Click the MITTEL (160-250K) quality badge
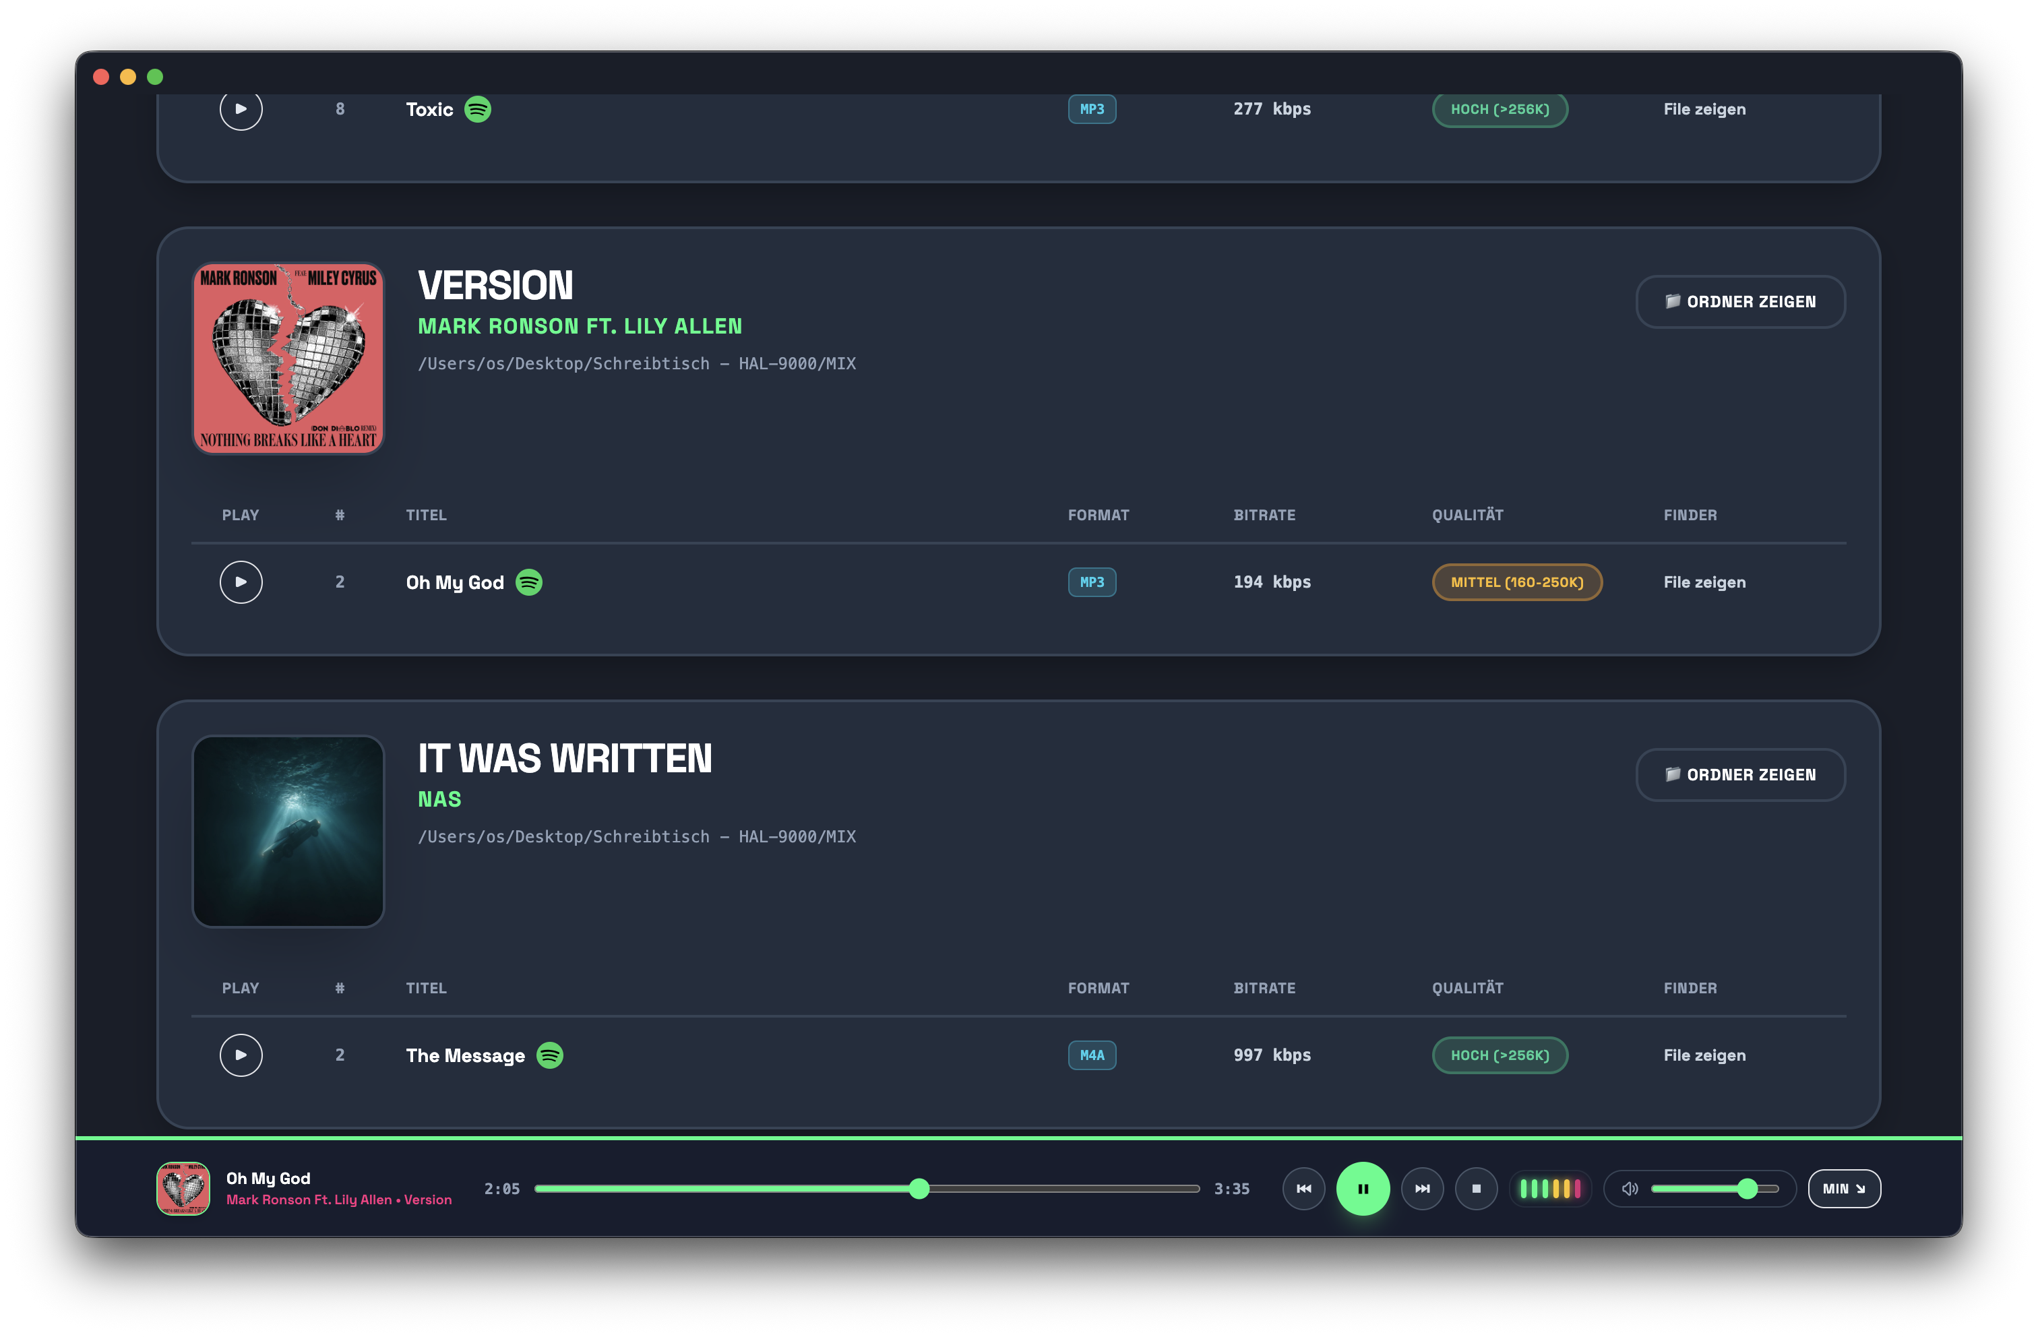The height and width of the screenshot is (1337, 2038). pos(1517,582)
